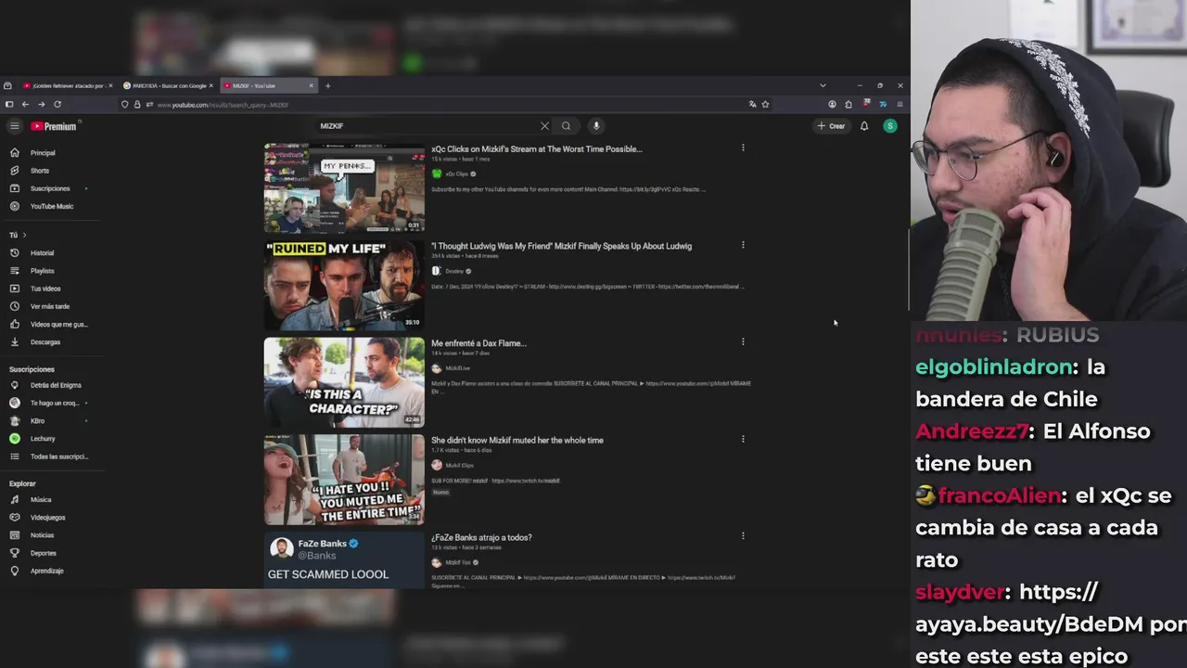Viewport: 1187px width, 668px height.
Task: Open title I Thought Ludwig Was My Friend
Action: tap(561, 246)
